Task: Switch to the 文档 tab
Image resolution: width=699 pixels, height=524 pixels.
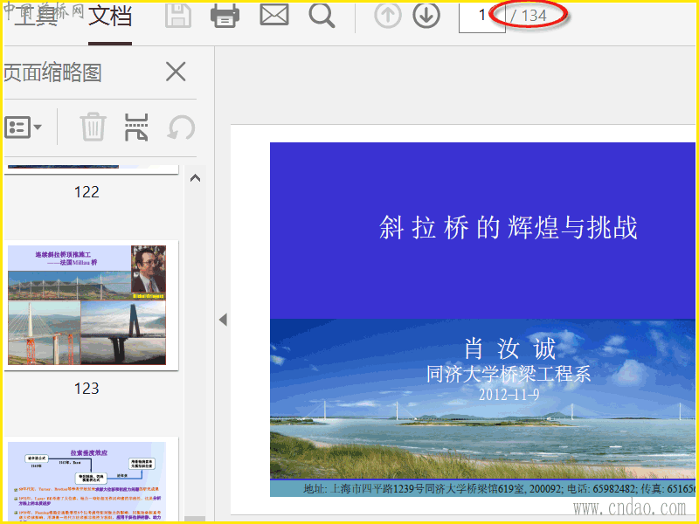Action: (110, 17)
